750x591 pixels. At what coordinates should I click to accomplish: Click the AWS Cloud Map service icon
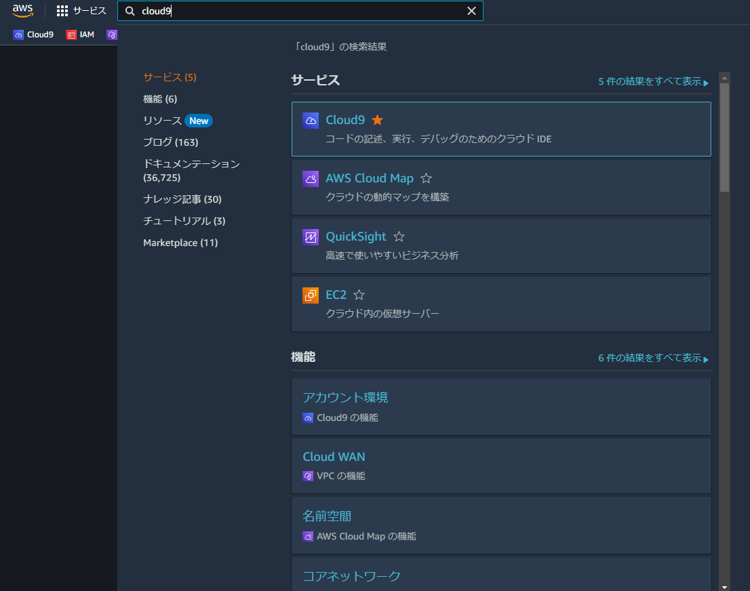coord(311,178)
